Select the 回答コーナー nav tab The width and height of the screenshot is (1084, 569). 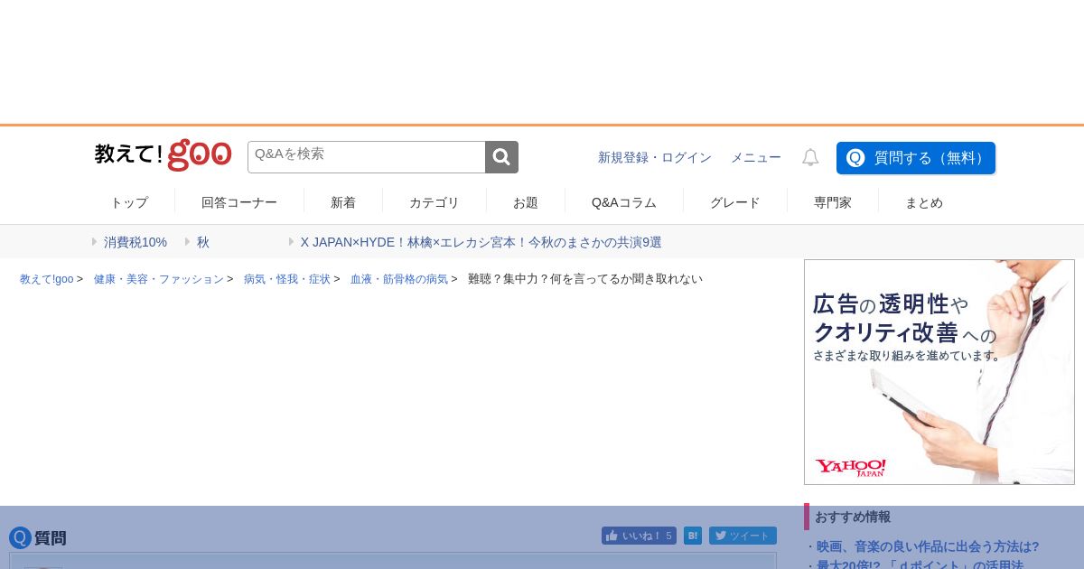point(239,202)
